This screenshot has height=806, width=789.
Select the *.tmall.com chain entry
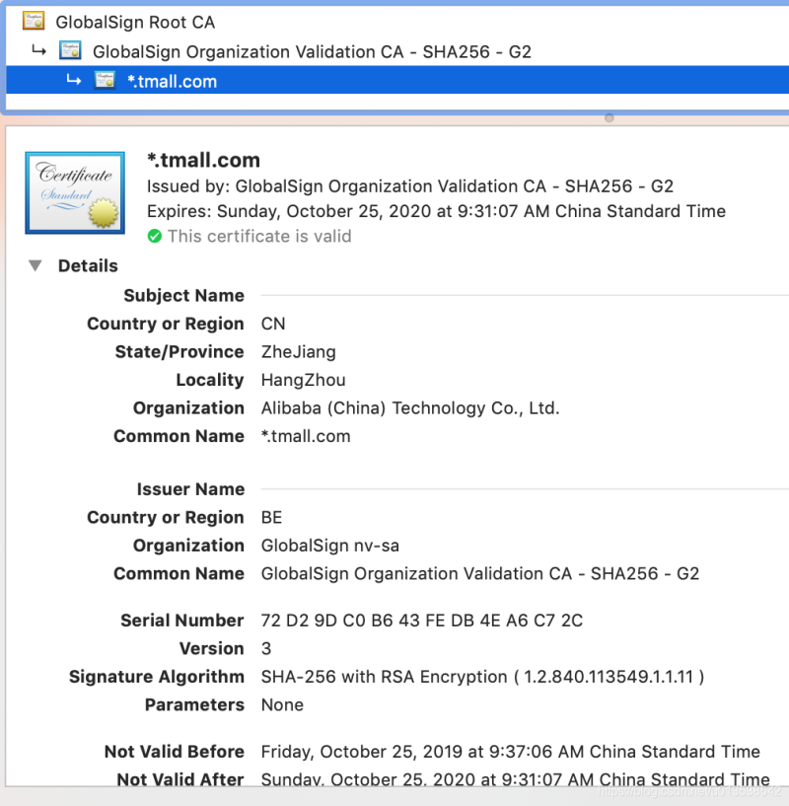pos(396,80)
